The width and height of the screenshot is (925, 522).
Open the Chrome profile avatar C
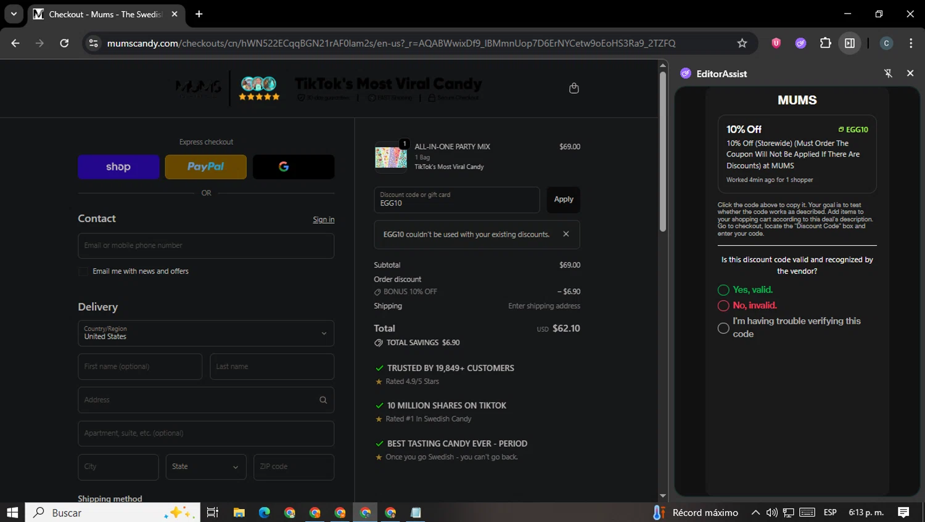[x=886, y=43]
